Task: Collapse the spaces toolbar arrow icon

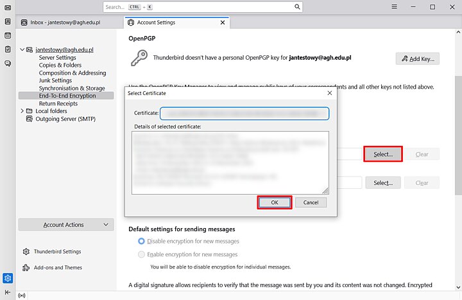Action: (8, 292)
